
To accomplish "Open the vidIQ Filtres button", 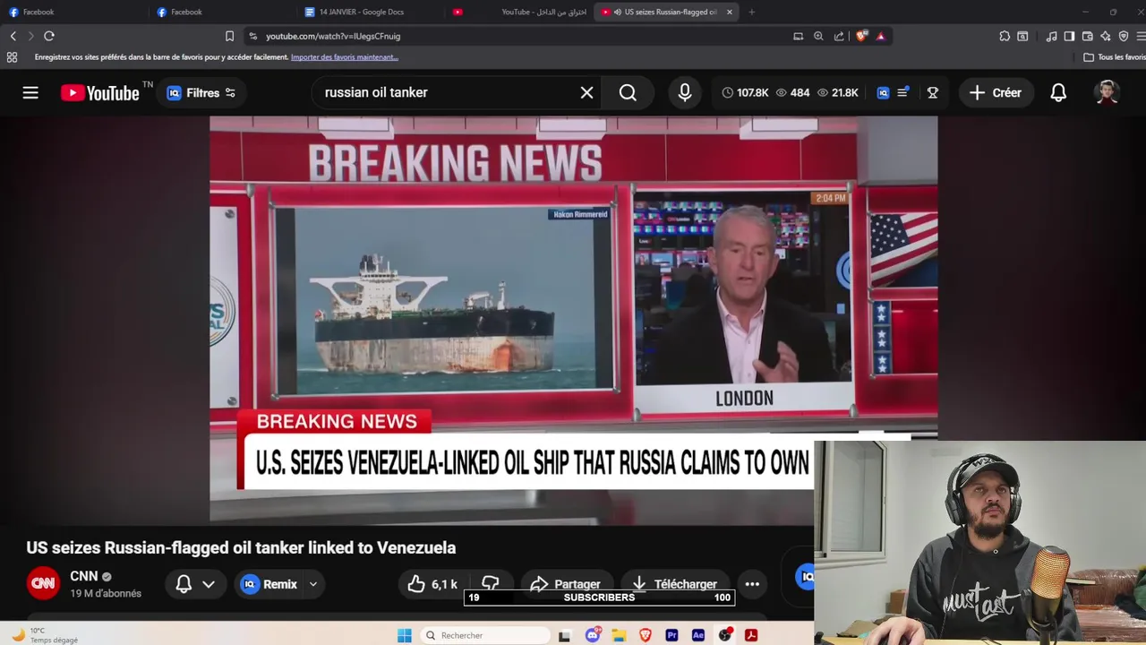I will click(201, 92).
